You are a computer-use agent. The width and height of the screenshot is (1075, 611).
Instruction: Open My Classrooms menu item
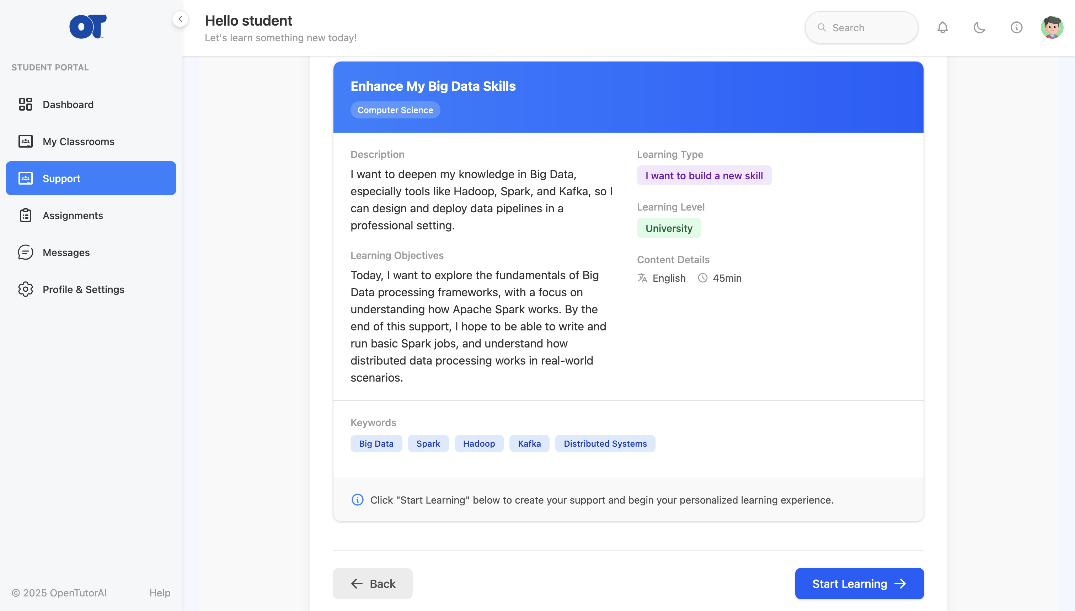tap(79, 142)
